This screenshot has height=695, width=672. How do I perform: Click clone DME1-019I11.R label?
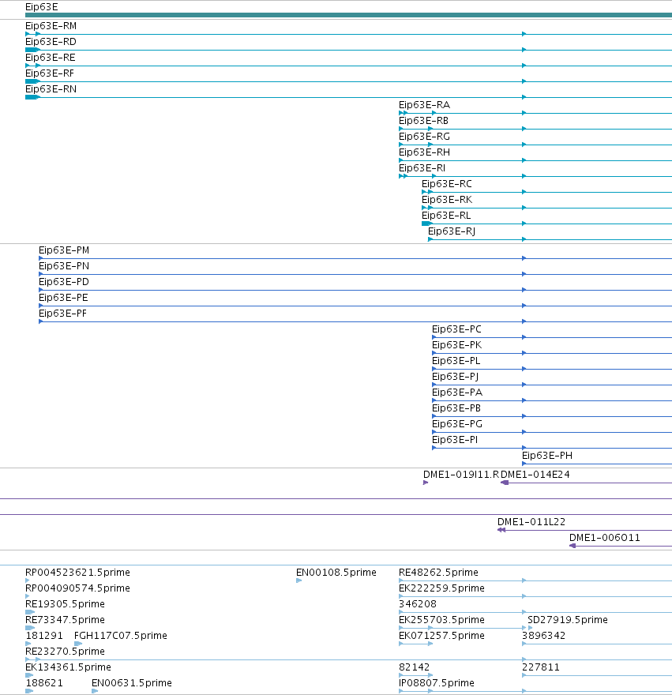click(461, 475)
